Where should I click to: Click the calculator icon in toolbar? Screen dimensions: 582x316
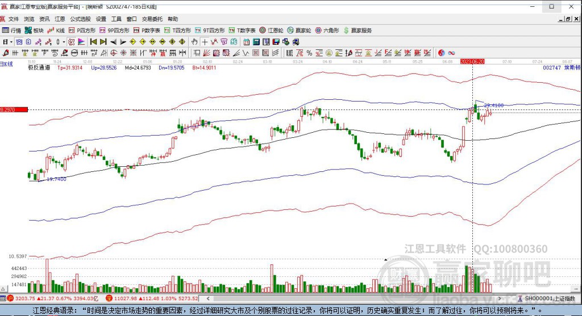pyautogui.click(x=256, y=42)
